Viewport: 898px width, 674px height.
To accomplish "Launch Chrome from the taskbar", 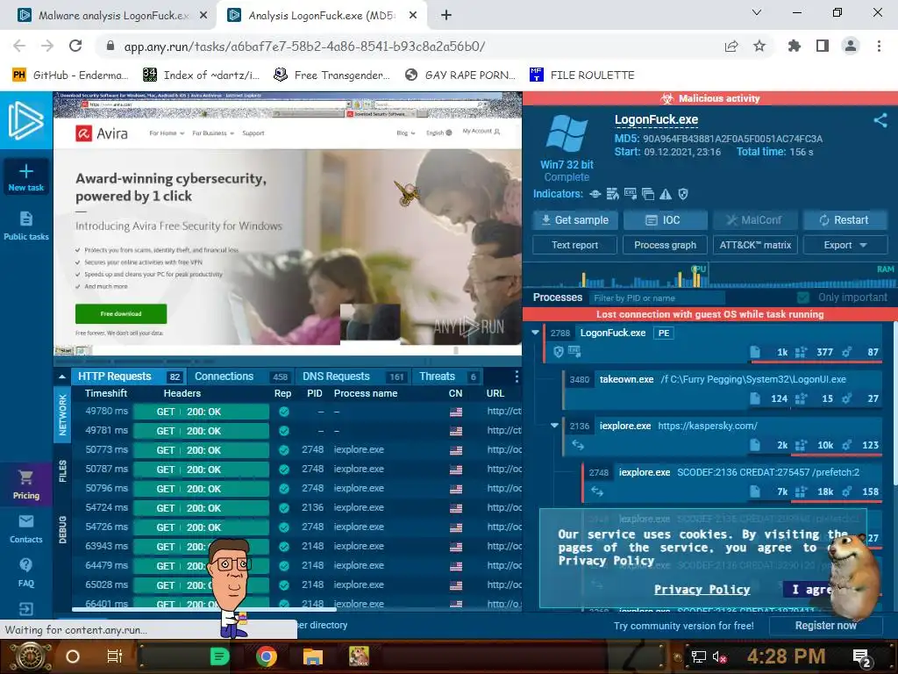I will [x=267, y=656].
